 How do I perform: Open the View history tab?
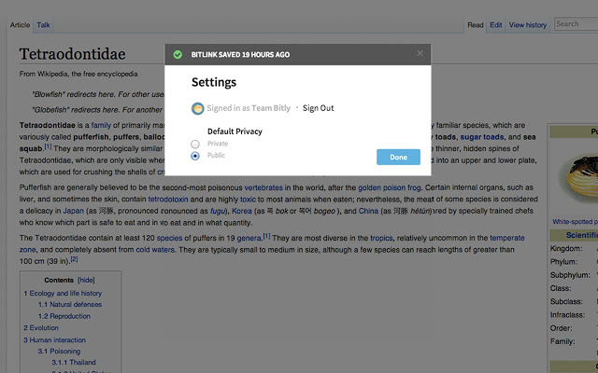point(528,25)
